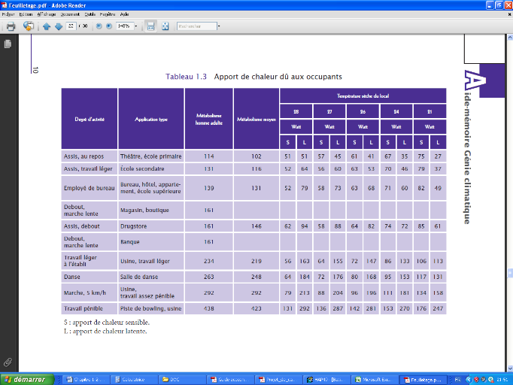
Task: Switch to the Microsoft Excel taskbar button
Action: pos(375,380)
